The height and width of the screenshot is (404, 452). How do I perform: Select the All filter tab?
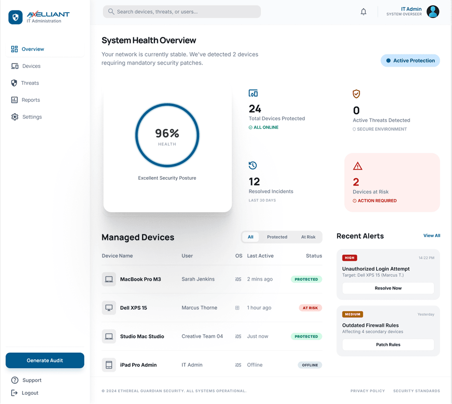(x=251, y=237)
